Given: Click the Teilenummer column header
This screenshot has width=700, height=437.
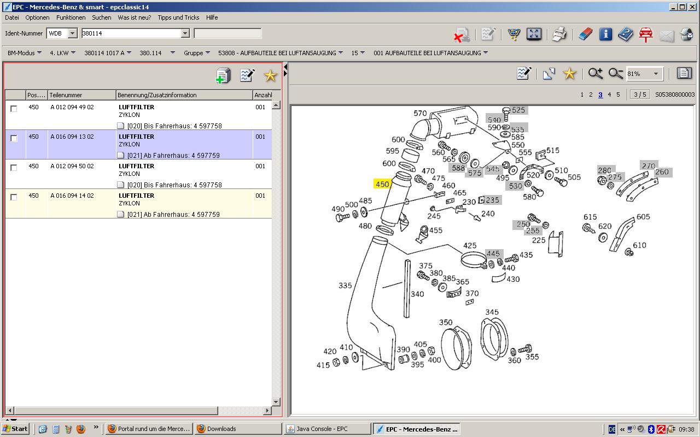Looking at the screenshot, I should point(82,95).
